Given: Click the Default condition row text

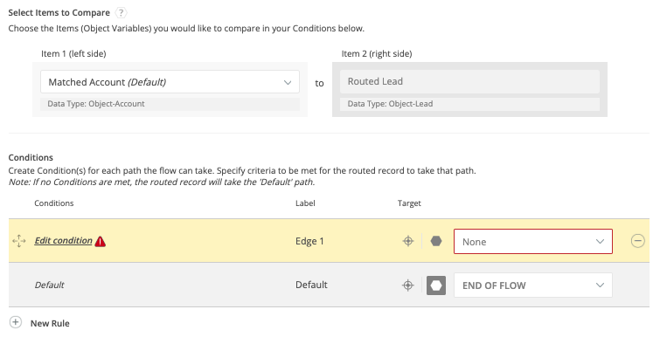Looking at the screenshot, I should (x=49, y=285).
